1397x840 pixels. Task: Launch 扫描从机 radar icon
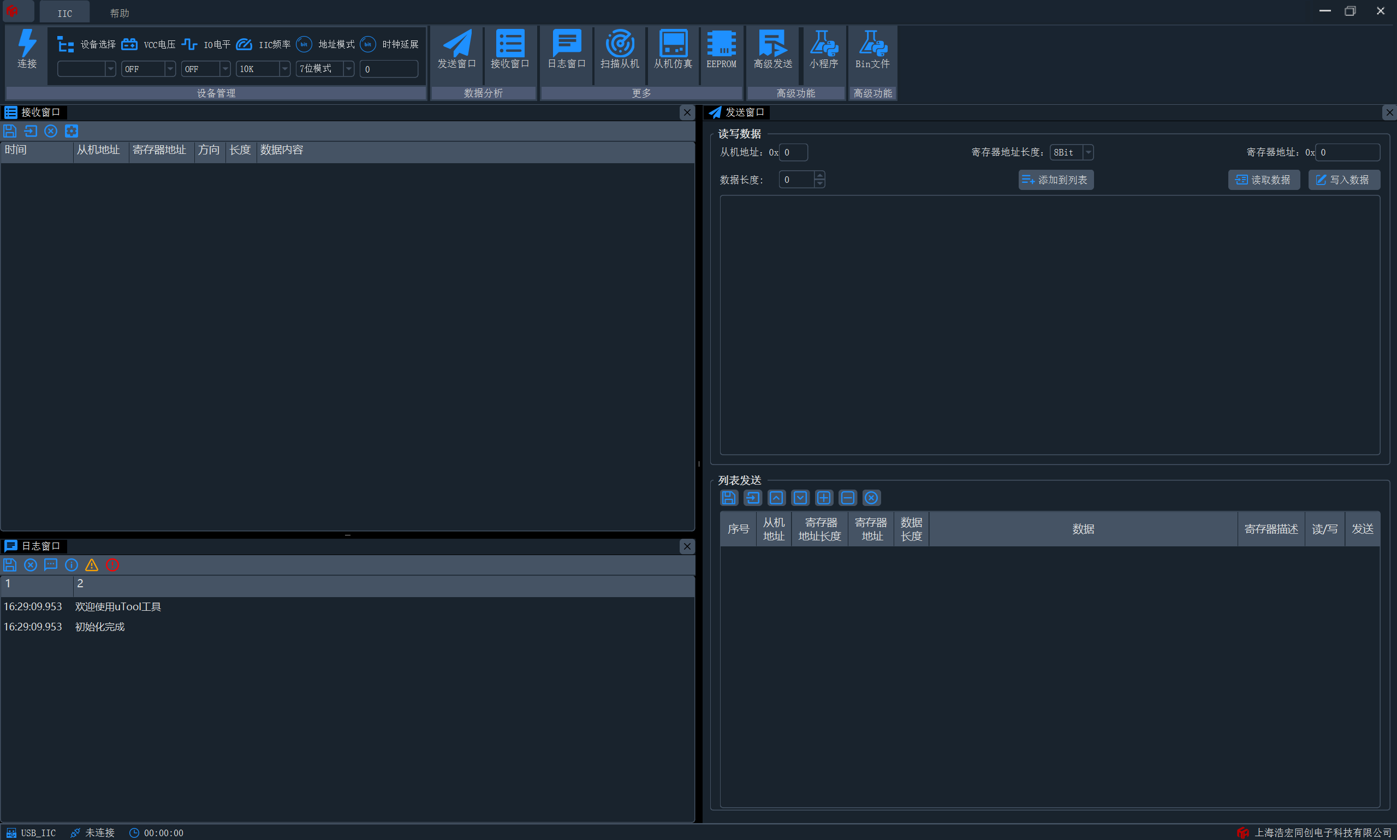pos(620,43)
